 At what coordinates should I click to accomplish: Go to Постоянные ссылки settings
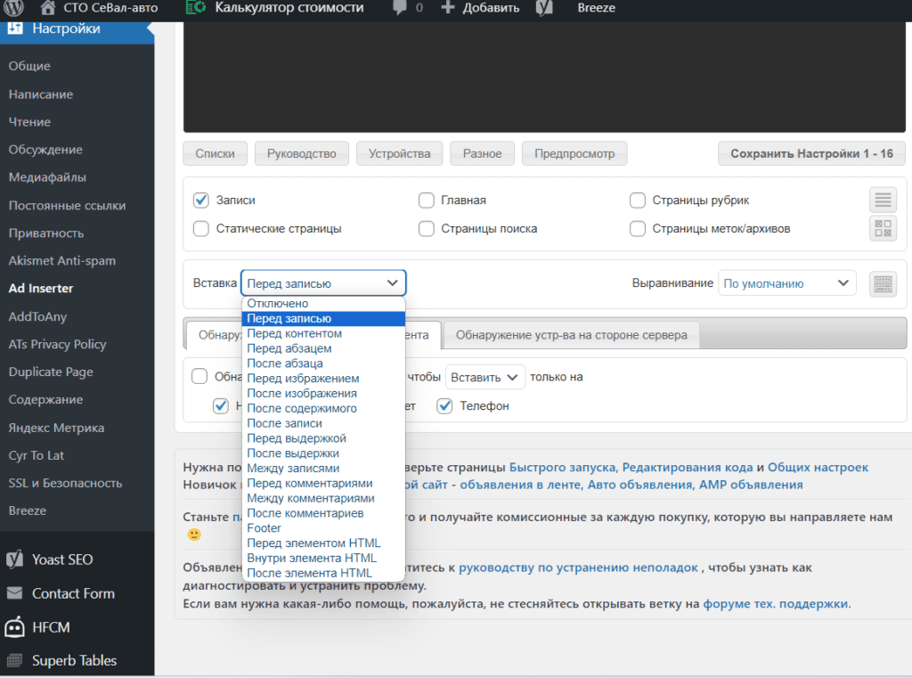coord(67,206)
